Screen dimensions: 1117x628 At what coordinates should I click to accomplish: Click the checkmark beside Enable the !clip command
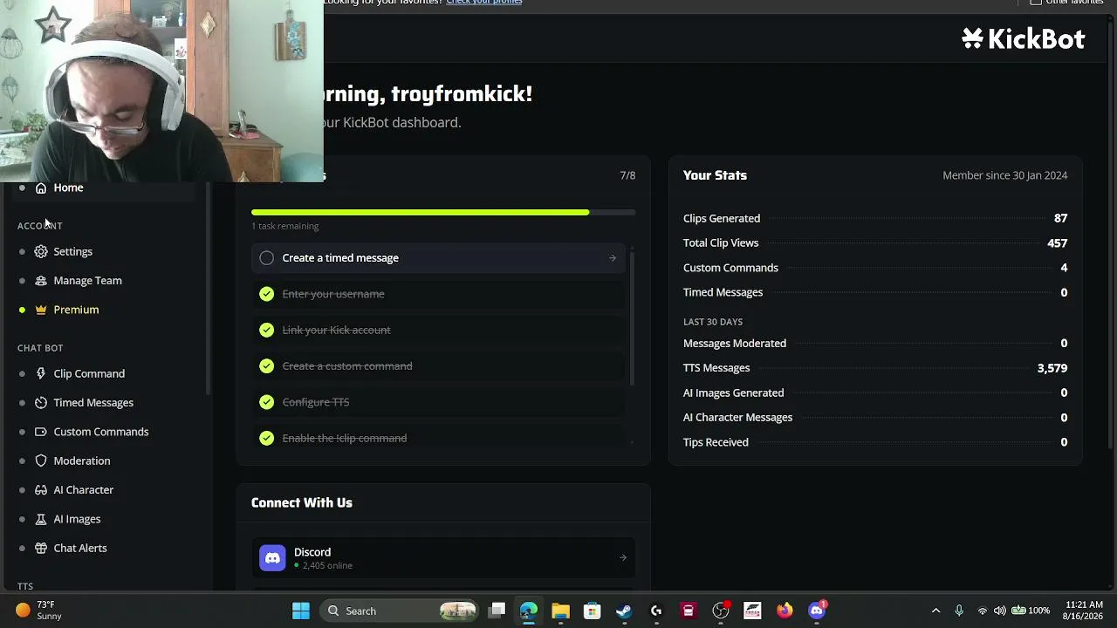click(267, 438)
